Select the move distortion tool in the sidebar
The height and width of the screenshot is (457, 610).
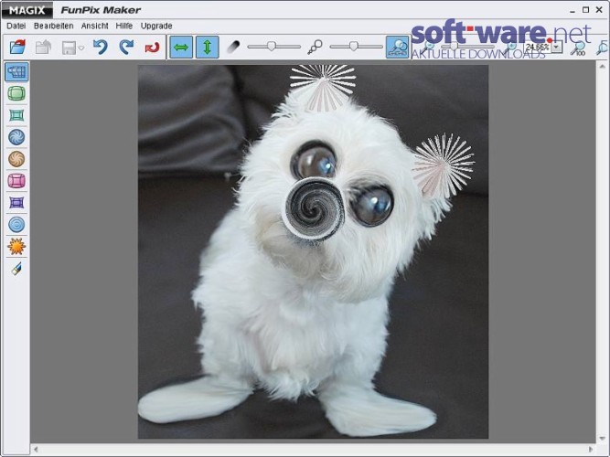click(x=16, y=71)
